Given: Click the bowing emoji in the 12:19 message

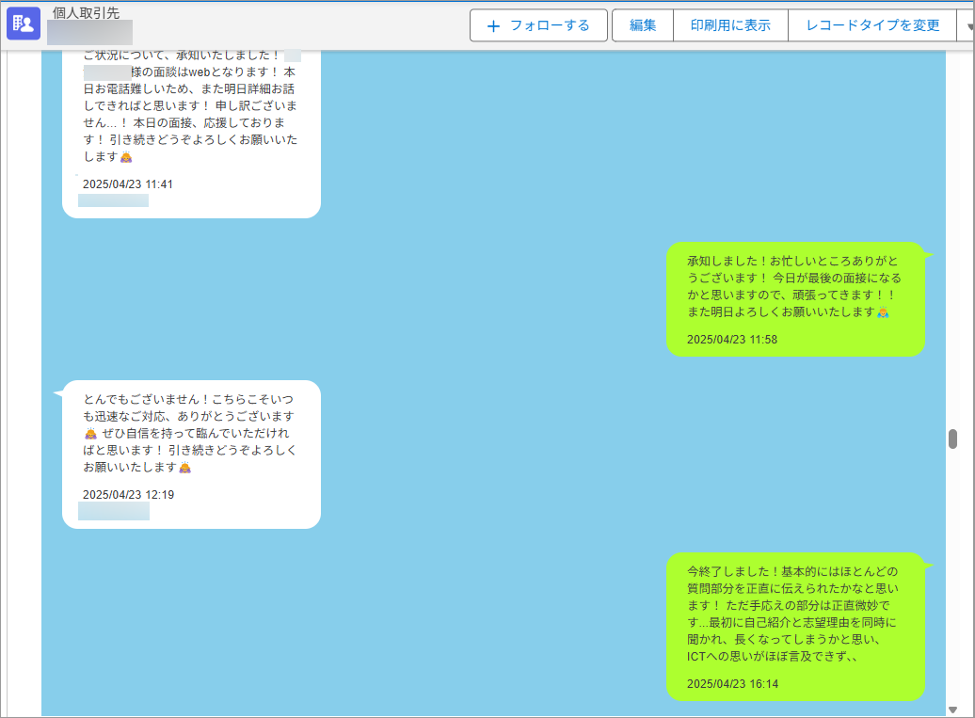Looking at the screenshot, I should [x=90, y=434].
